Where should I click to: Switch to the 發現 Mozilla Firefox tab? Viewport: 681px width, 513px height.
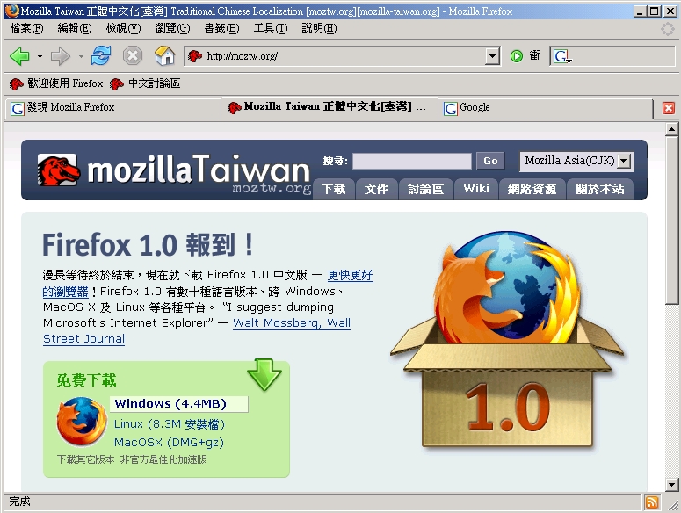[x=113, y=108]
